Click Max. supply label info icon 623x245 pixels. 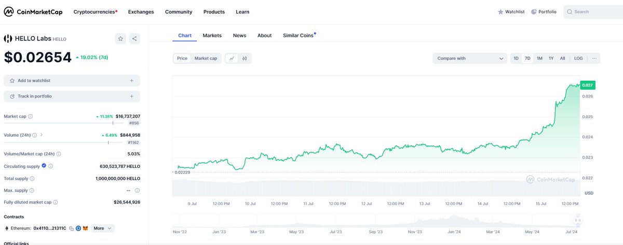click(x=33, y=190)
